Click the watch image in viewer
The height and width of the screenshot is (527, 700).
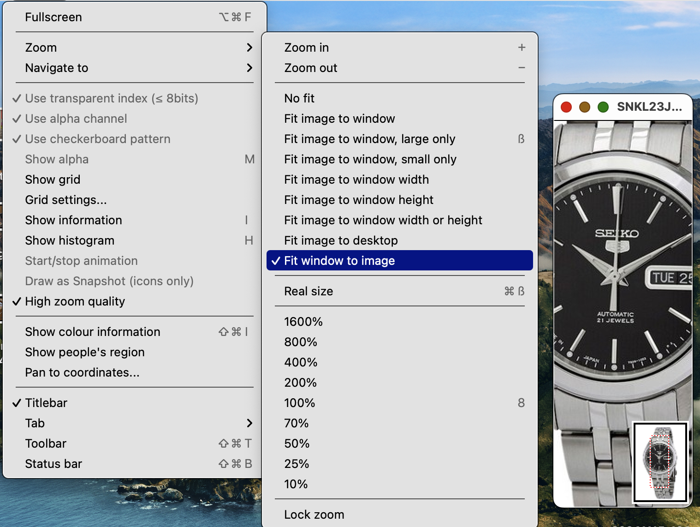coord(618,277)
